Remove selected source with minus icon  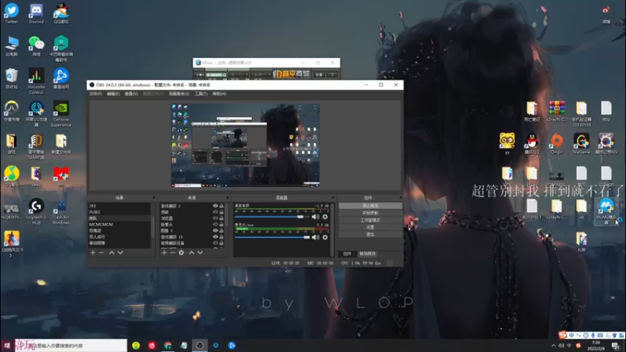point(172,253)
